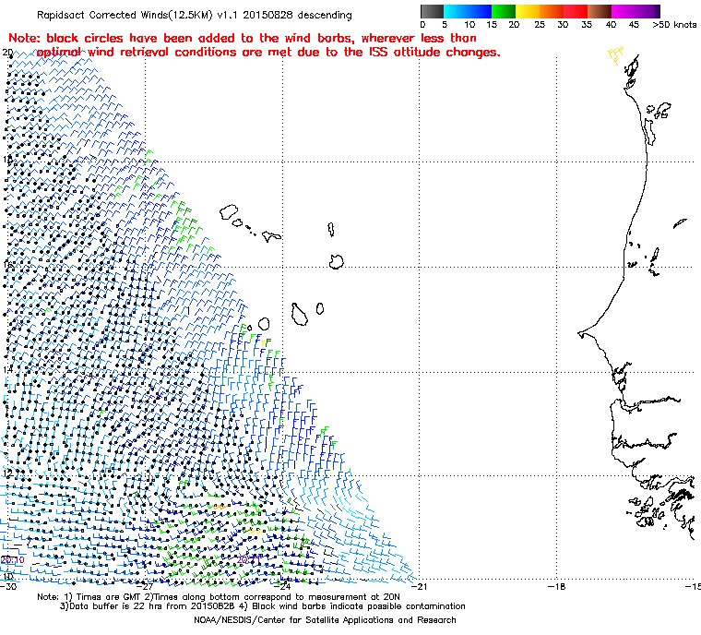Image resolution: width=701 pixels, height=635 pixels.
Task: Click the longitude label '-27'
Action: coord(146,587)
